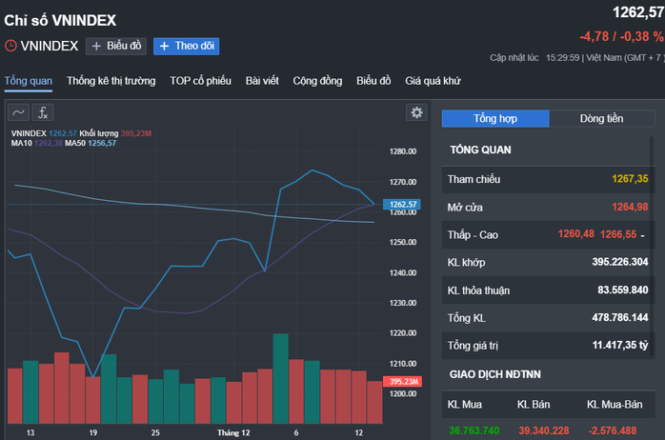The image size is (665, 440).
Task: Open the fx indicators icon
Action: [x=43, y=112]
